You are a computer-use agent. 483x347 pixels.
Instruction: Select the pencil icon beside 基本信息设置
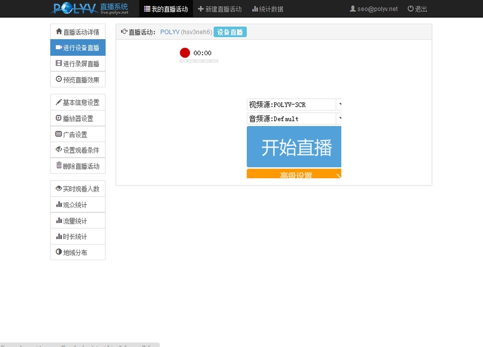(59, 101)
